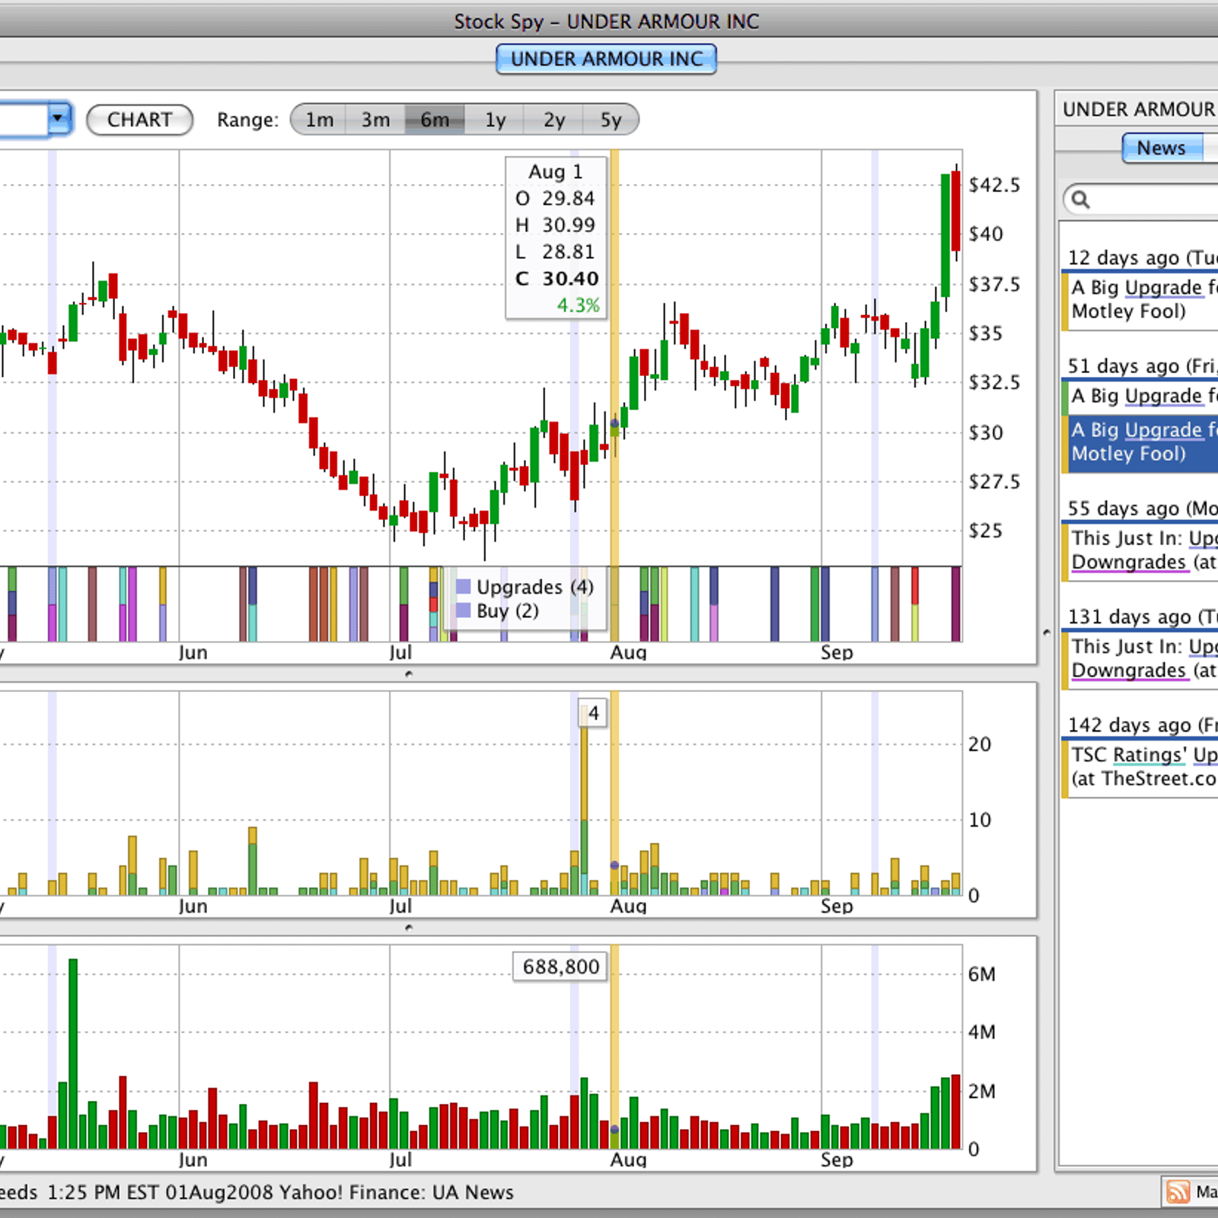
Task: Click the status bar text Yahoo! Finance: UA News
Action: click(x=396, y=1192)
